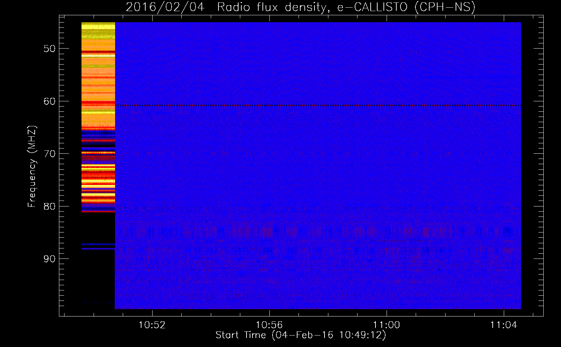Click the 70 frequency tick label

(50, 154)
